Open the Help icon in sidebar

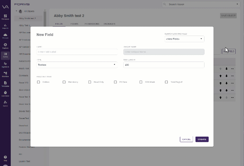coord(5,158)
